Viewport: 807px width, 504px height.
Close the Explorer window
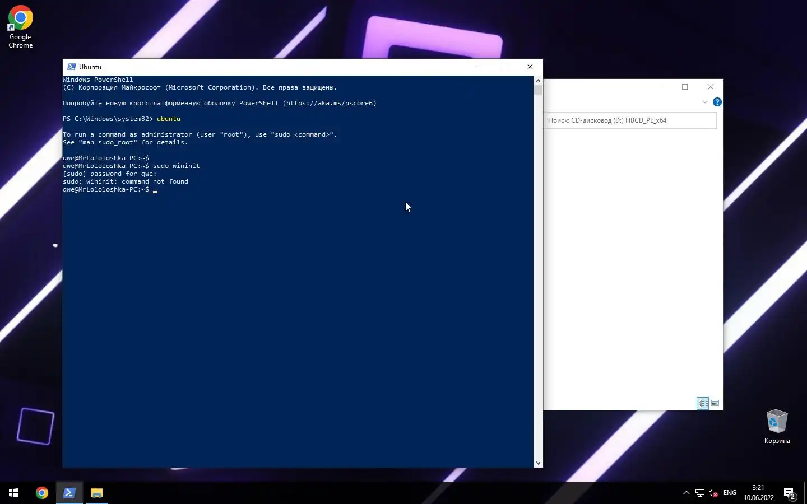click(711, 87)
